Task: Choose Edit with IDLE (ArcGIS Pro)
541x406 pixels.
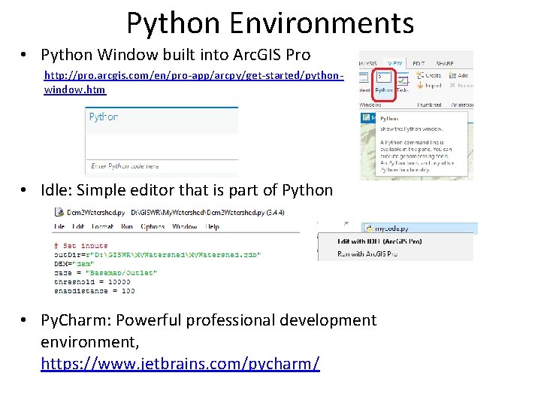Action: pos(379,241)
